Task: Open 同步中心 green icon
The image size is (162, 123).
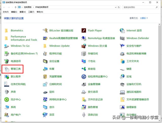Action: point(7,100)
